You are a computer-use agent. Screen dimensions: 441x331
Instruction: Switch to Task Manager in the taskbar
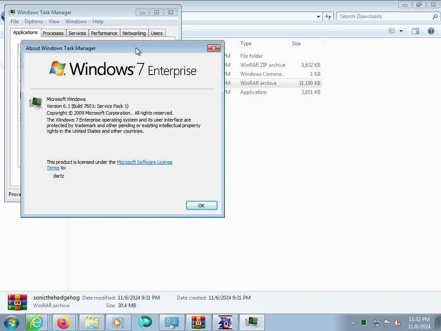pos(252,322)
